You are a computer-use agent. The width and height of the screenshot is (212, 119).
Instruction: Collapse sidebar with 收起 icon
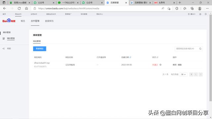(4, 49)
